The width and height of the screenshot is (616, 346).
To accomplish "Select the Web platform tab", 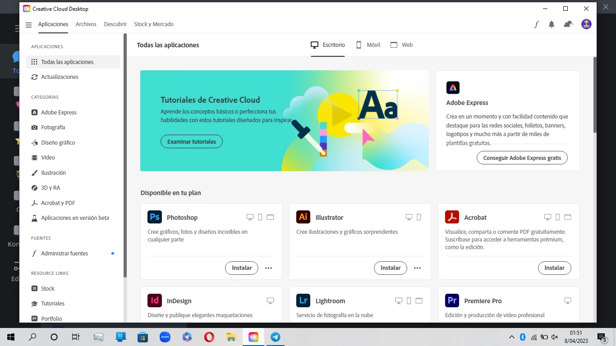I will [x=401, y=45].
